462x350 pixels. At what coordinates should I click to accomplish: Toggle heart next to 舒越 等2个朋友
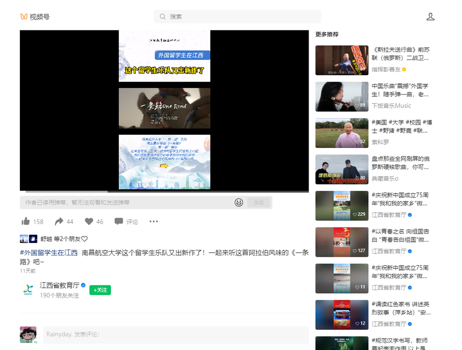coord(85,239)
